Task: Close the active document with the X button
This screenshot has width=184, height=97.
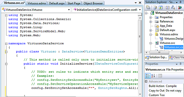Action: pyautogui.click(x=140, y=3)
